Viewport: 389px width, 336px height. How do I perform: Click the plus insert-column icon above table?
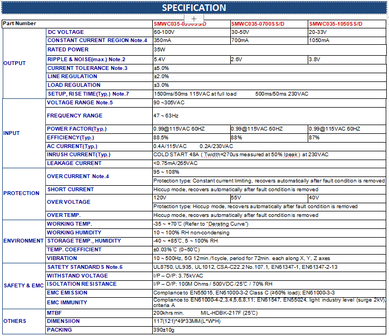coord(194,19)
